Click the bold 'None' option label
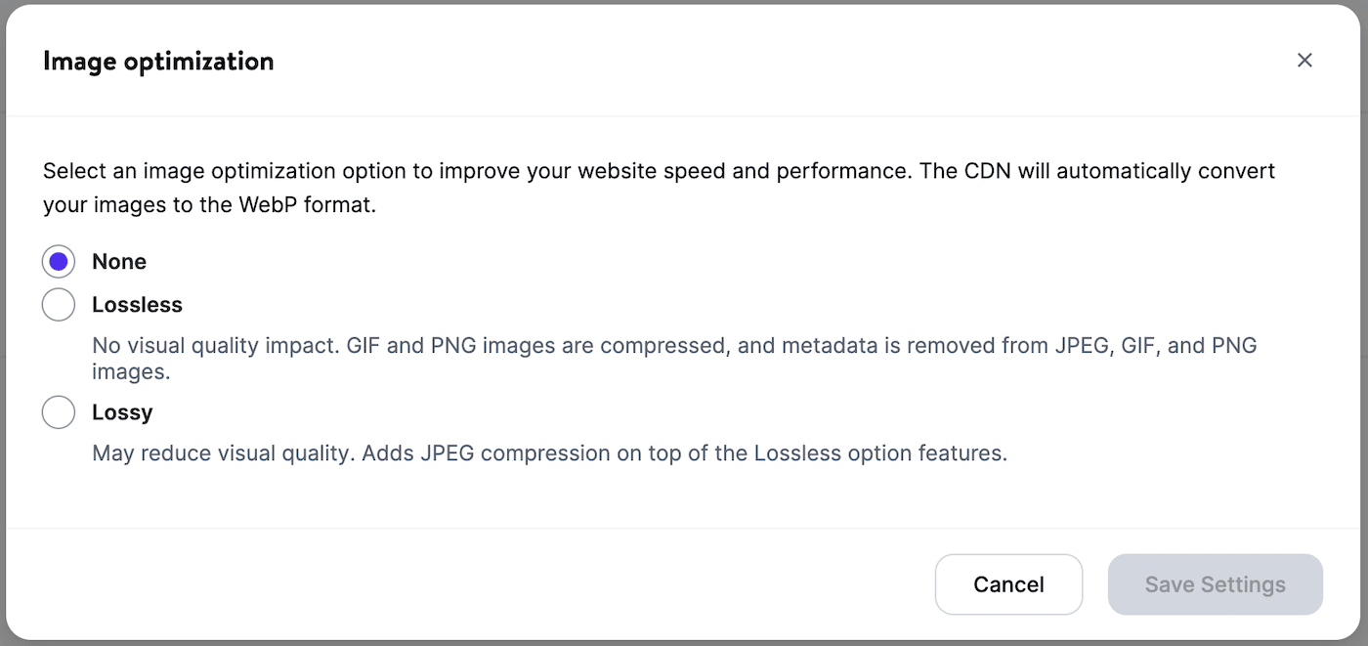This screenshot has height=646, width=1368. (119, 262)
